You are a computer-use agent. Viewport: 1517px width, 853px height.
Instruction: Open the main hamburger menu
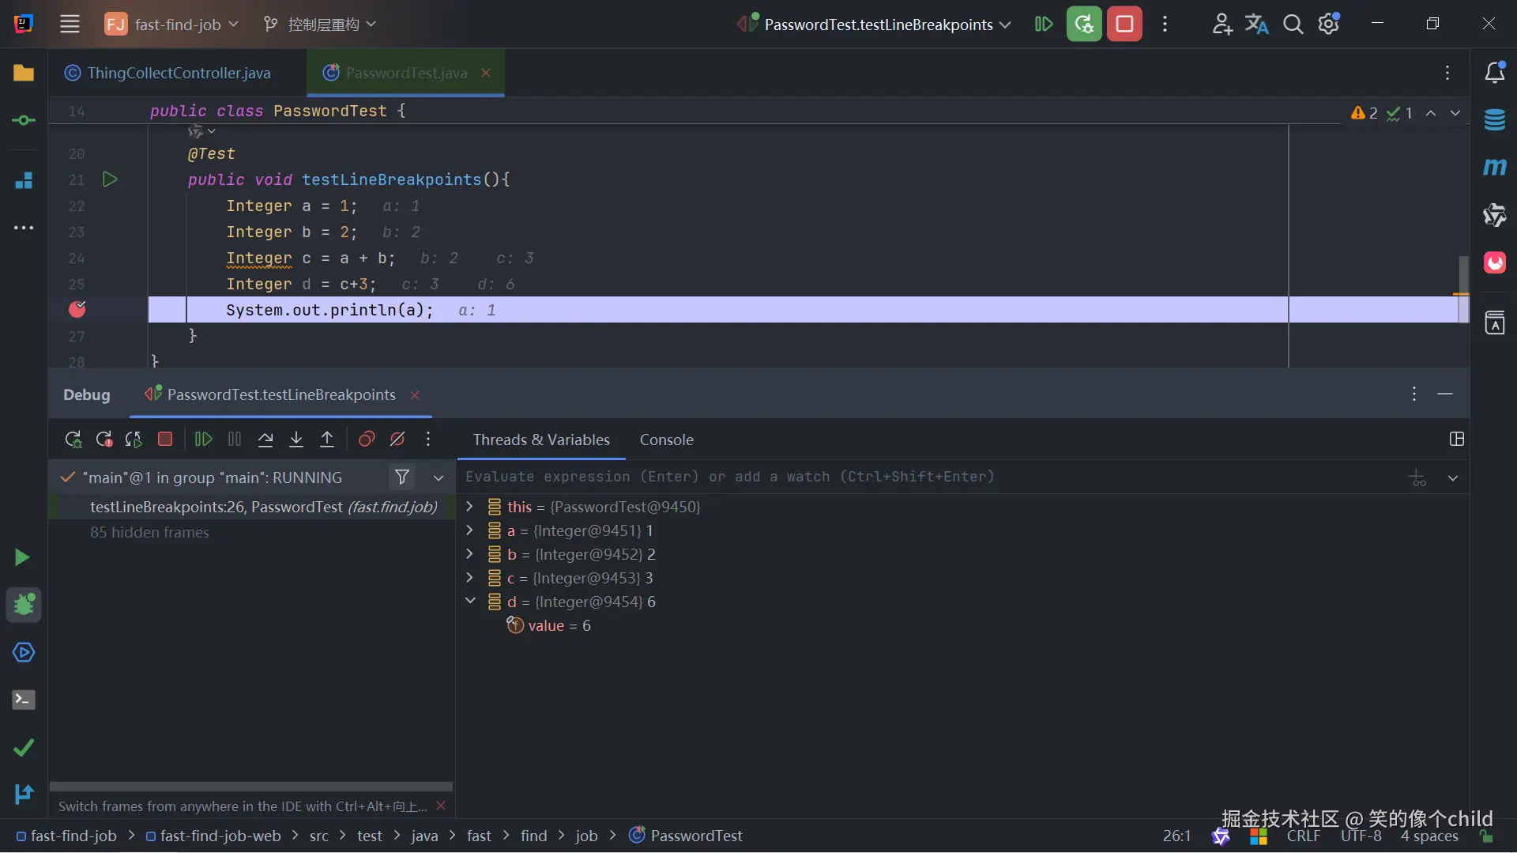tap(70, 25)
